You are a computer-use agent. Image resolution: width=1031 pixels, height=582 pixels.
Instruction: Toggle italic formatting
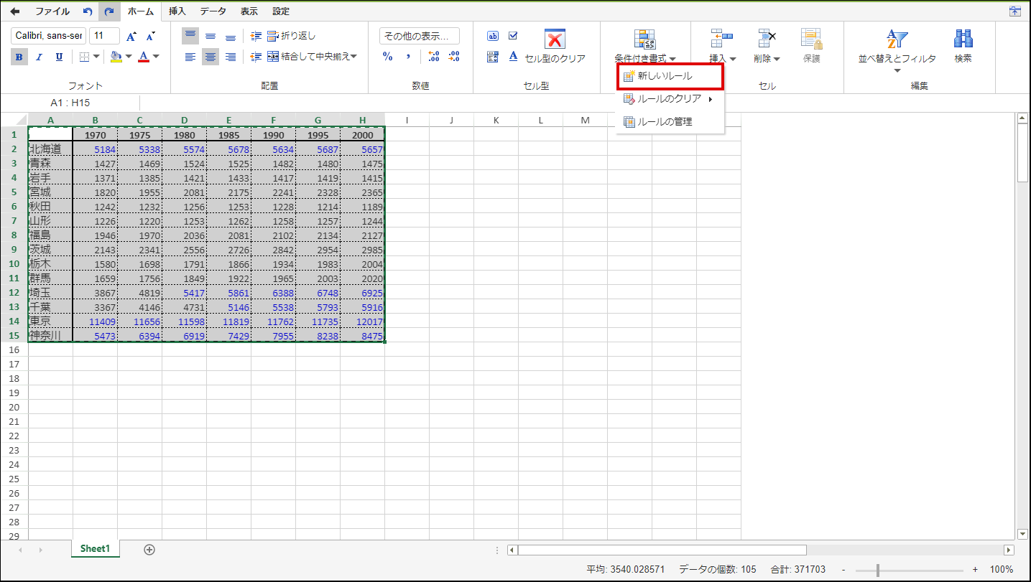pos(40,57)
